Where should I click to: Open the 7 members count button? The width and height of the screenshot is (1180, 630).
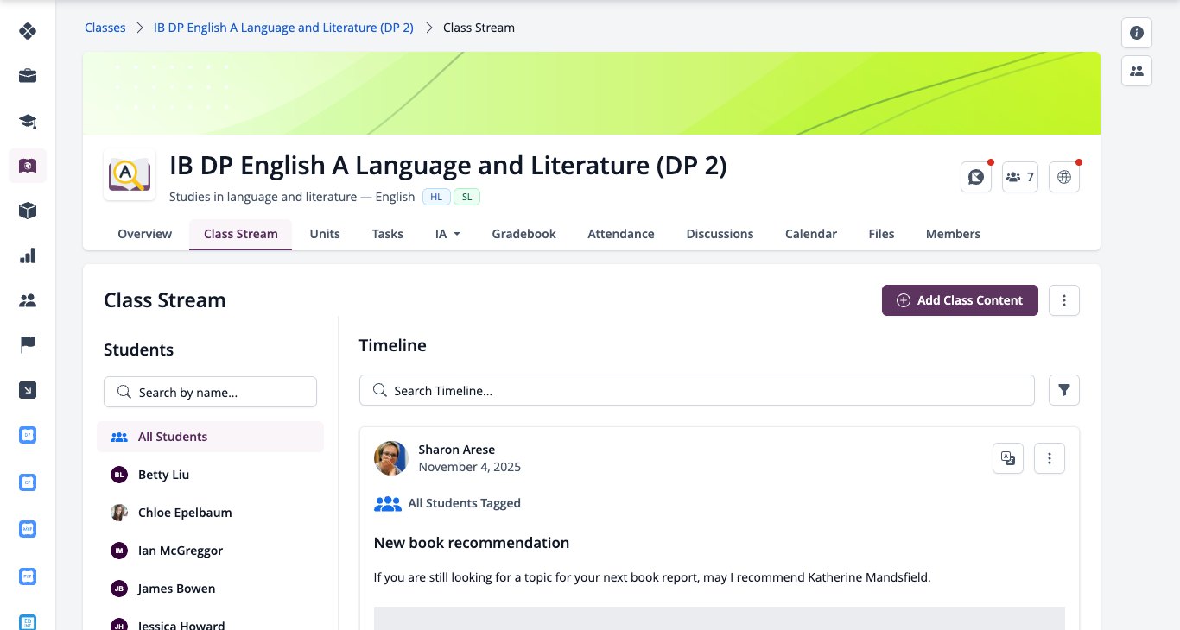pos(1020,177)
